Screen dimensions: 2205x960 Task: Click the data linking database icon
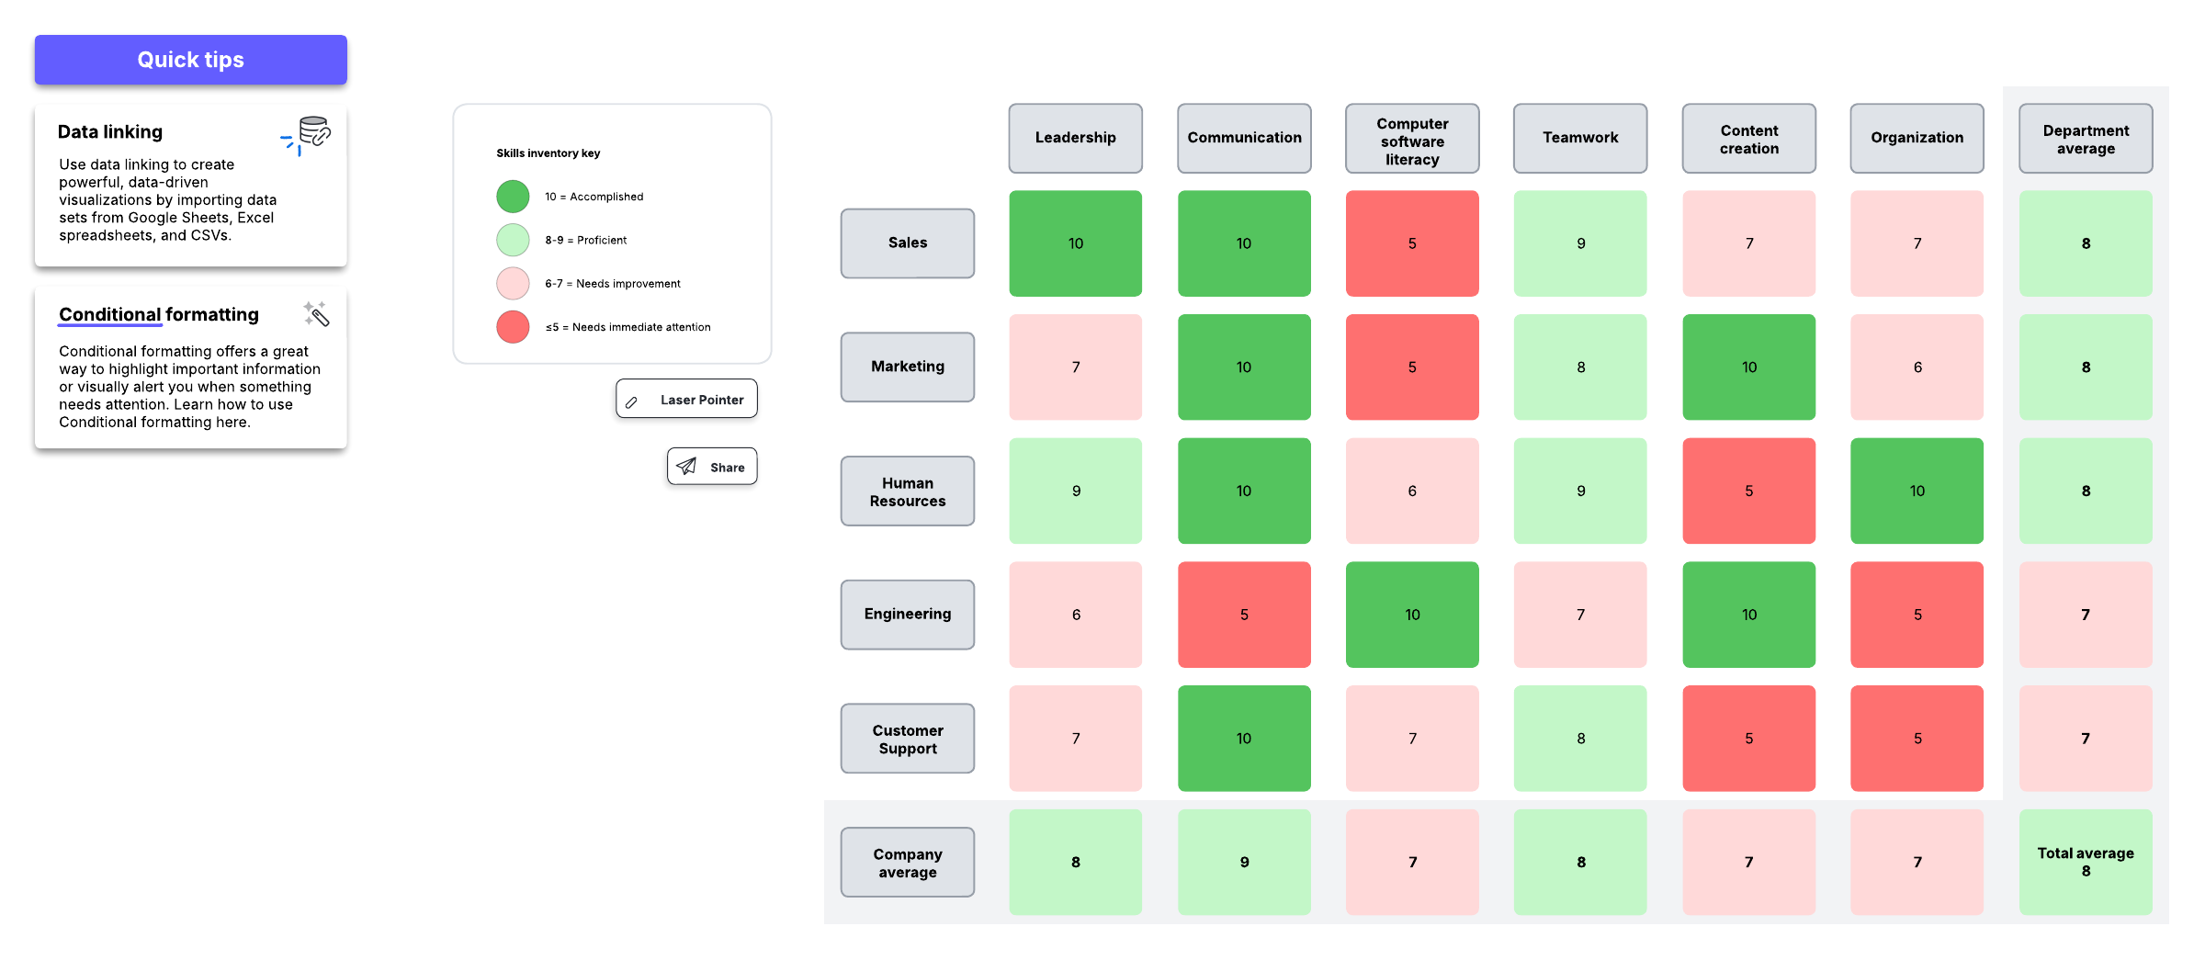coord(313,132)
